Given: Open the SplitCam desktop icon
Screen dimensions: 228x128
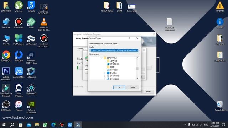Looking at the screenshot, I should click(x=19, y=56).
